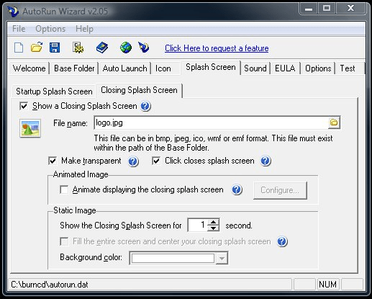The height and width of the screenshot is (299, 372).
Task: Click the request a feature link
Action: [217, 48]
